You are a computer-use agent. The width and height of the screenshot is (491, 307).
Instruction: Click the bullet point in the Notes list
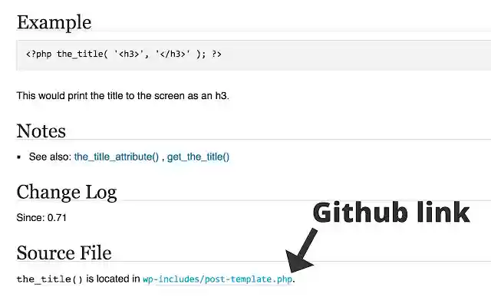pos(19,157)
